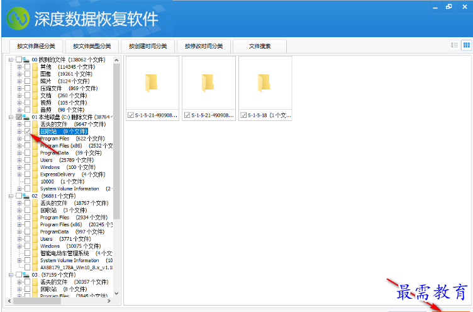Check the 丢失的文件 (9647) checkbox
This screenshot has width=473, height=312.
tap(28, 124)
